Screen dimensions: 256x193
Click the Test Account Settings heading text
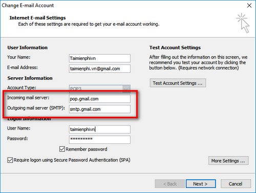click(x=175, y=48)
